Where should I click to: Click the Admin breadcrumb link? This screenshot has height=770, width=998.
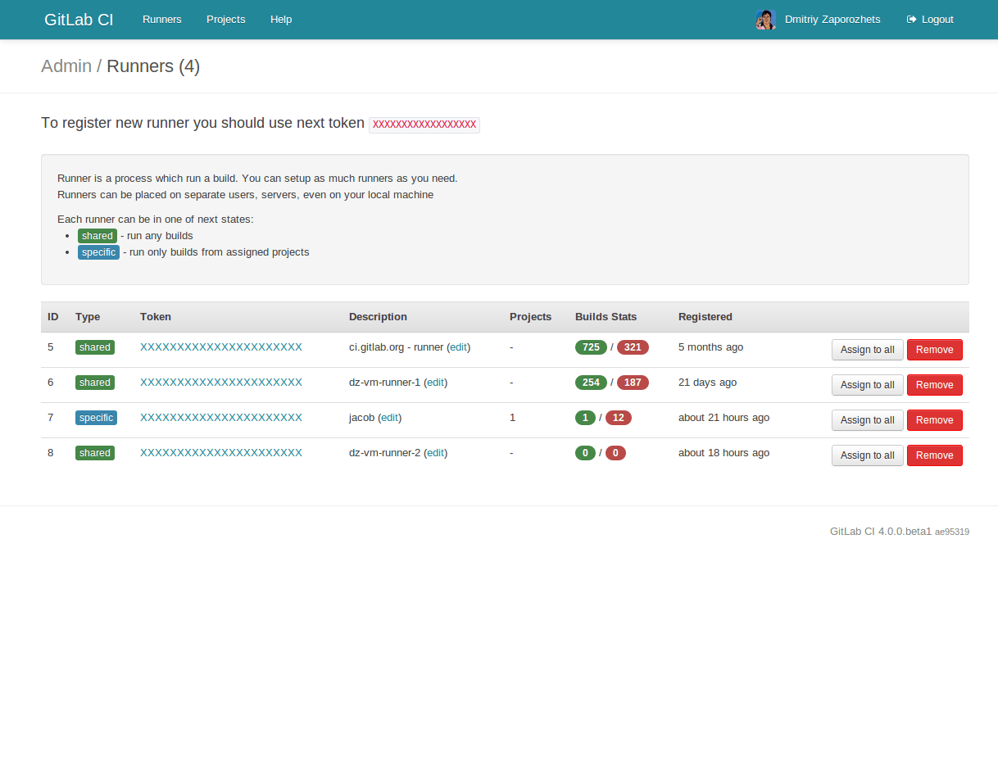tap(66, 66)
